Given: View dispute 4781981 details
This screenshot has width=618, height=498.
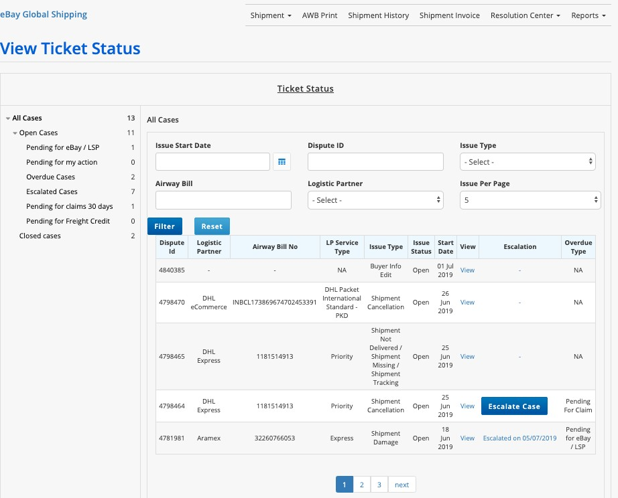Looking at the screenshot, I should coord(467,438).
